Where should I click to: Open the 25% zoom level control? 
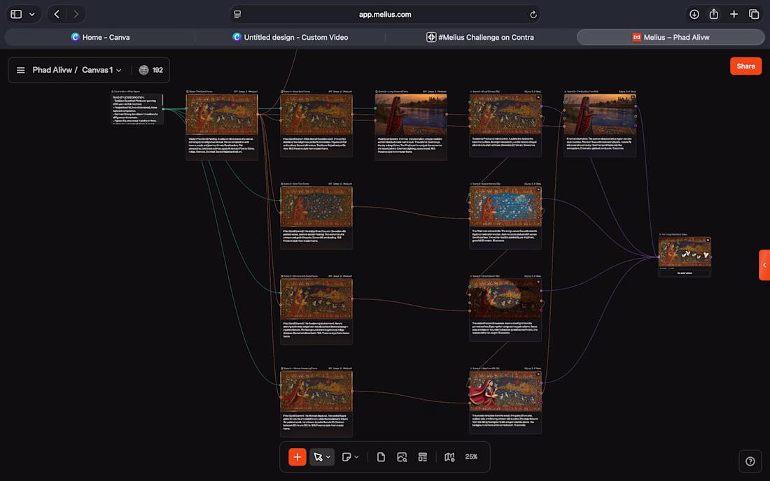471,457
